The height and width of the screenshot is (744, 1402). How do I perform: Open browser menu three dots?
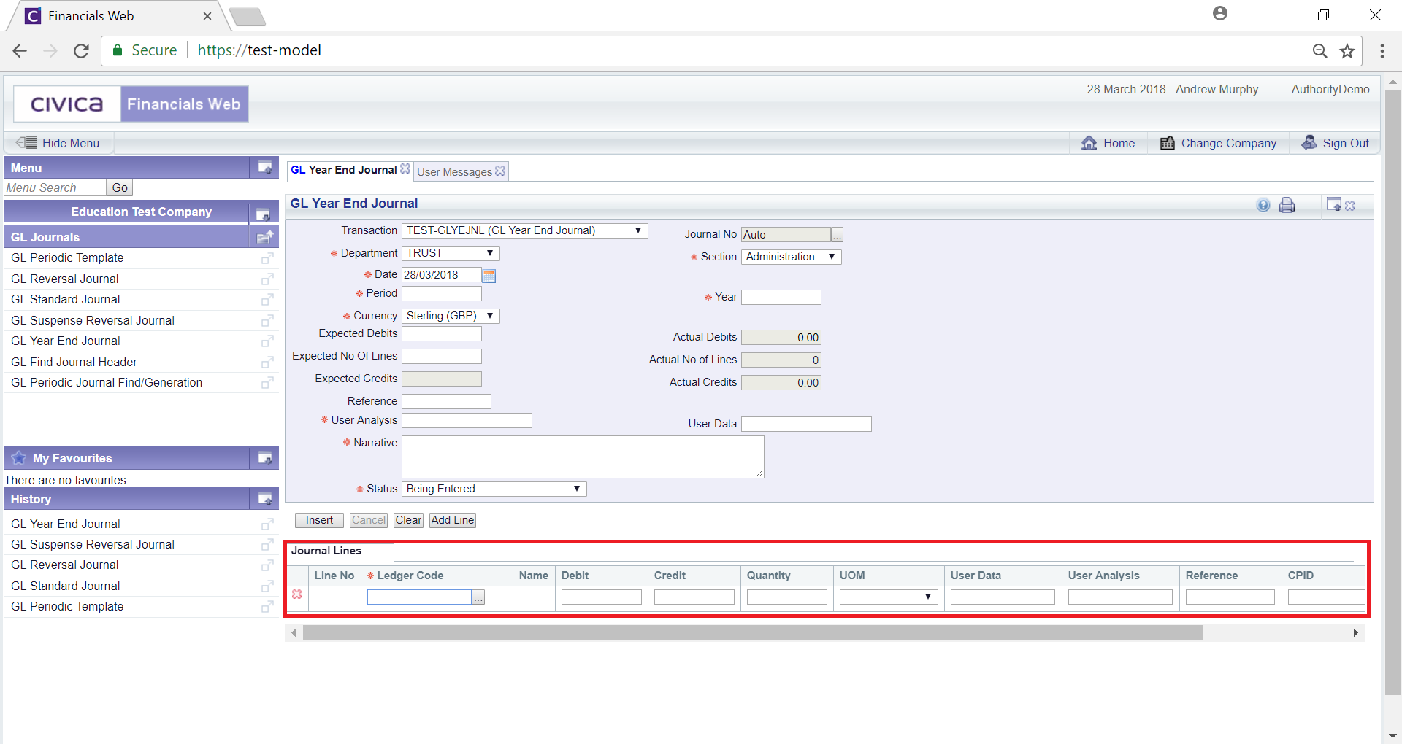(1382, 50)
